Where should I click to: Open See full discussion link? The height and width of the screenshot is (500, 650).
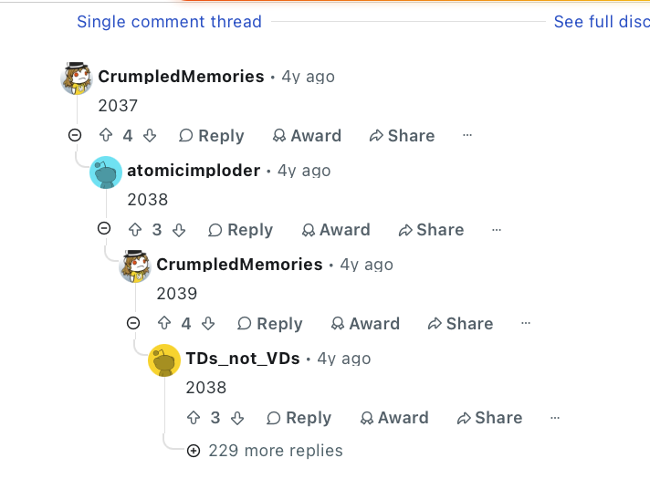(x=602, y=22)
